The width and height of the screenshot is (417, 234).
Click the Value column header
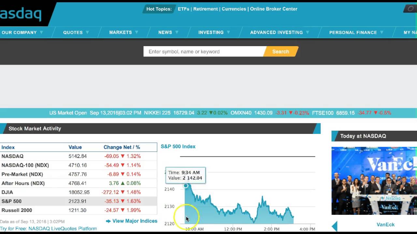click(x=75, y=147)
